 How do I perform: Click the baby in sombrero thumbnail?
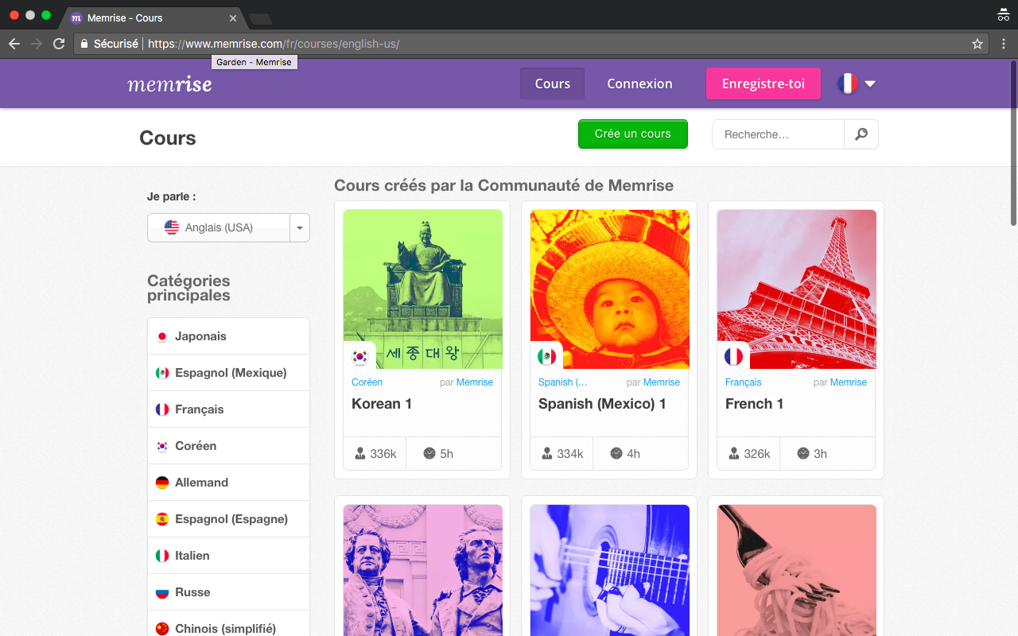[610, 289]
